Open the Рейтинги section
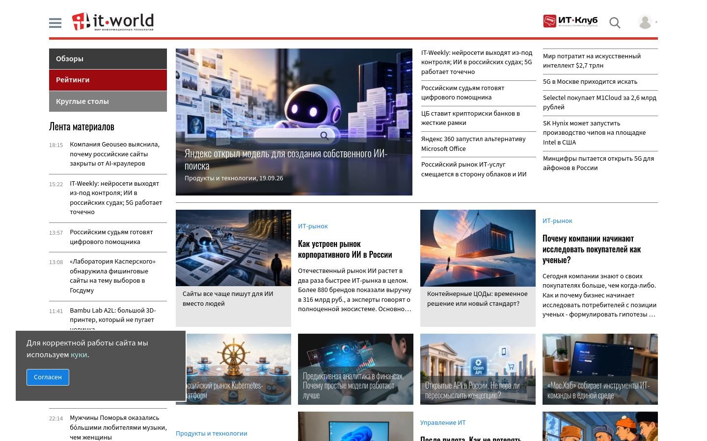 point(108,80)
